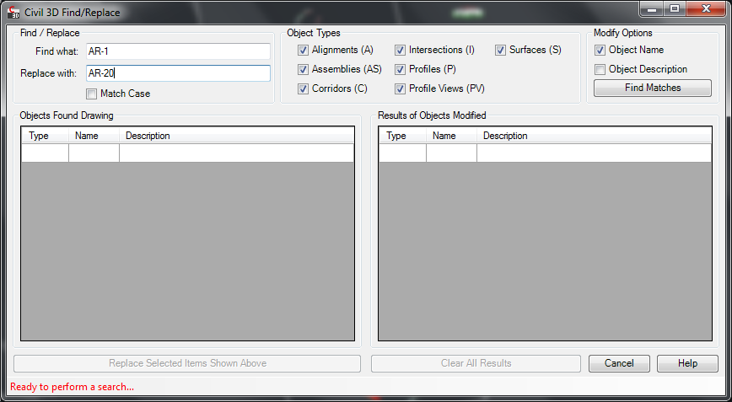The width and height of the screenshot is (732, 402).
Task: Open Help for Find/Replace
Action: click(687, 363)
